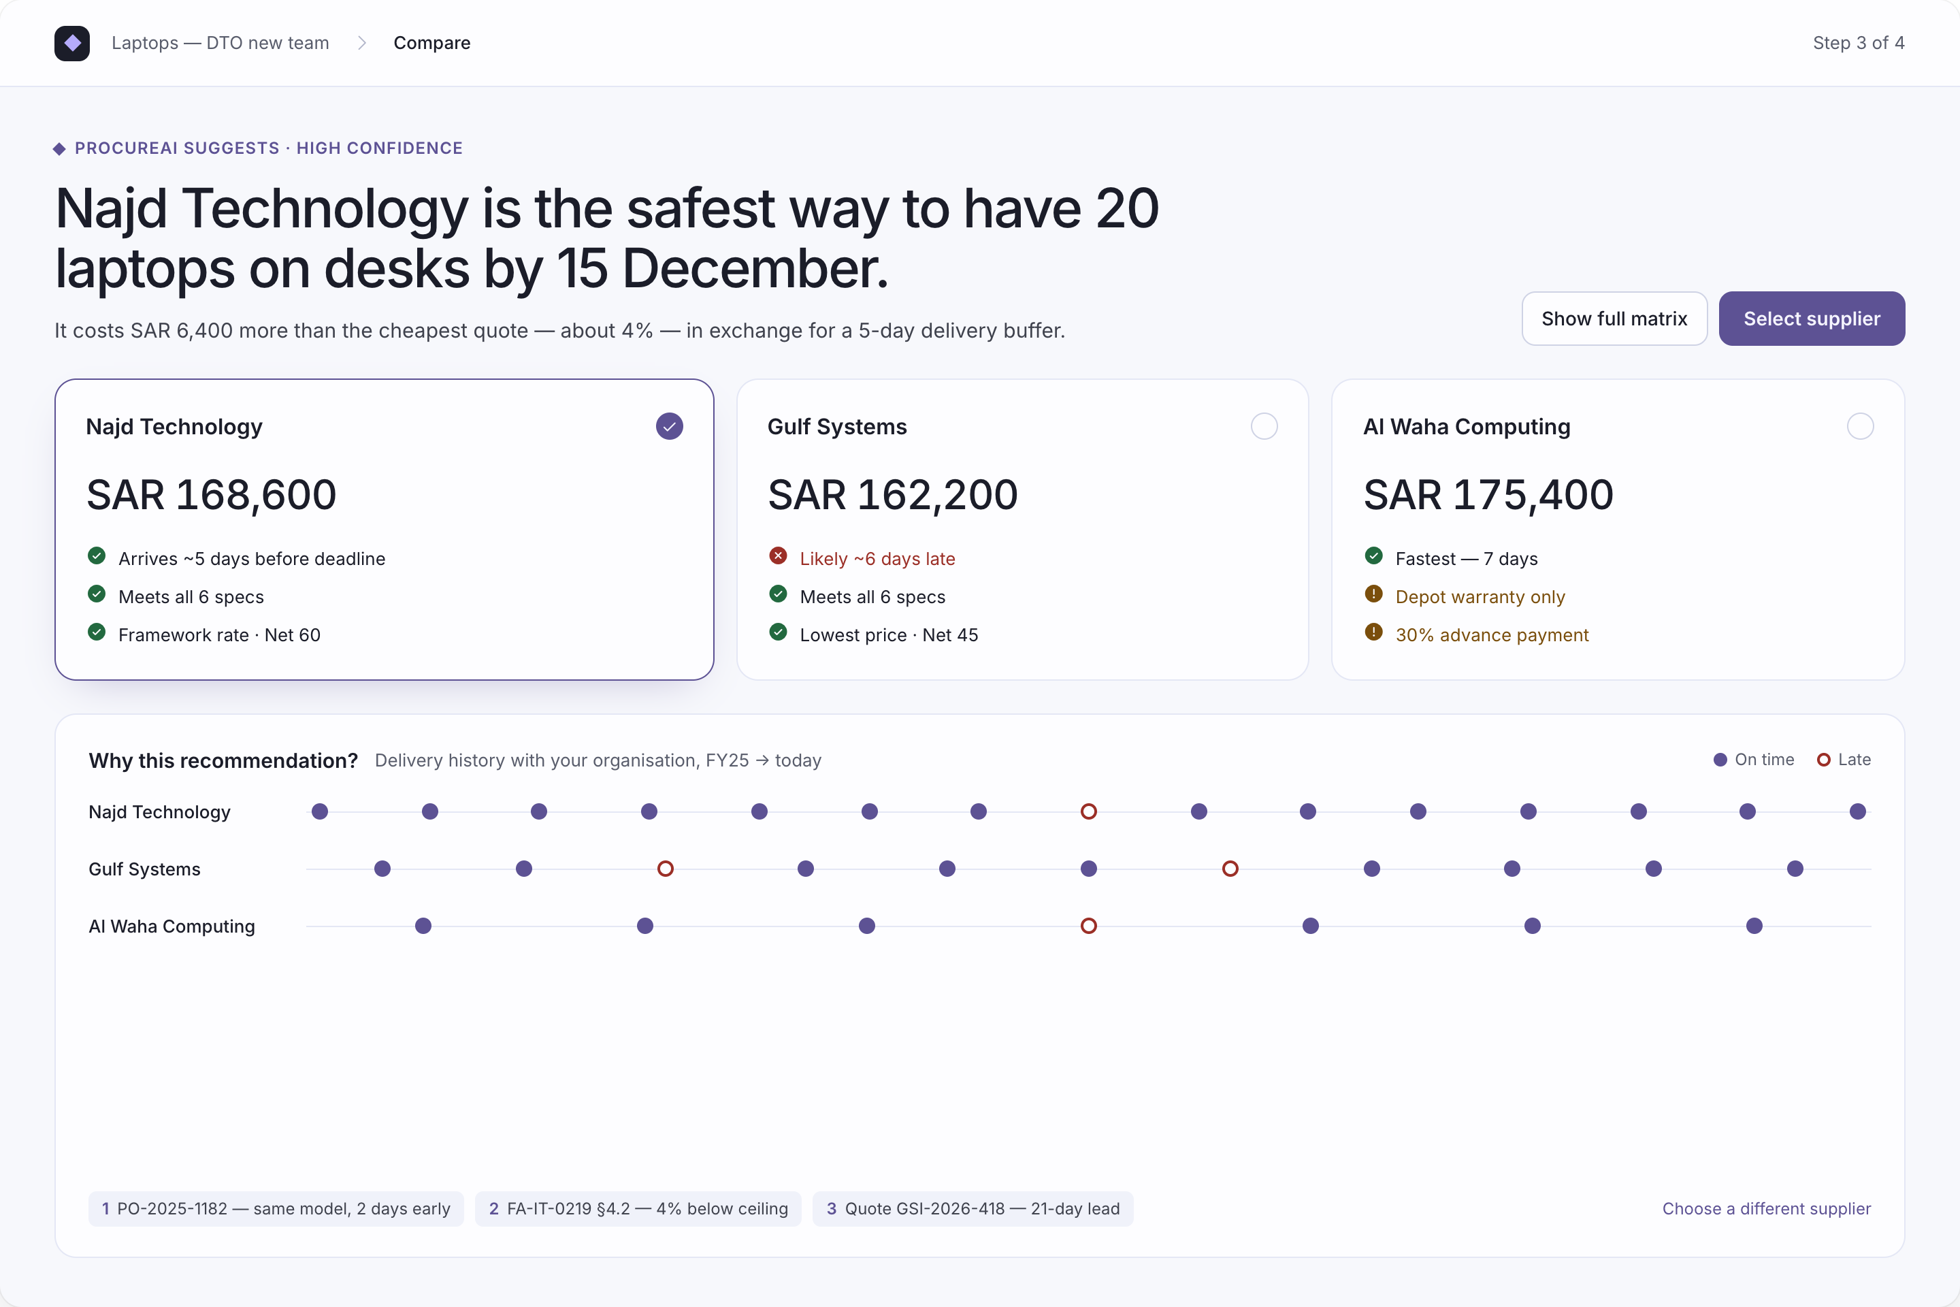Click green check beside Najd 'Meets all 6 specs'
This screenshot has width=1960, height=1307.
pos(97,594)
